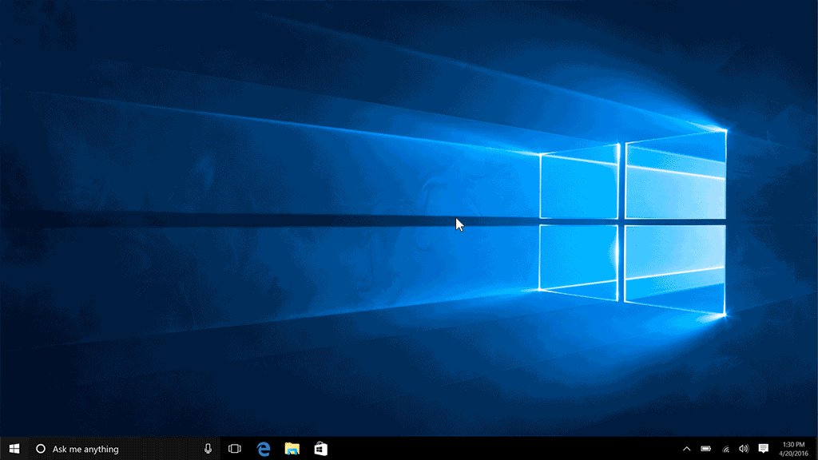This screenshot has height=460, width=818.
Task: Open the Action Center notifications
Action: point(763,449)
